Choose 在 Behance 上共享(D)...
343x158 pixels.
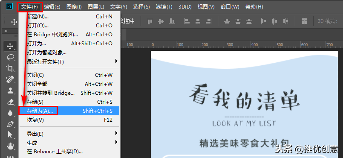point(69,152)
